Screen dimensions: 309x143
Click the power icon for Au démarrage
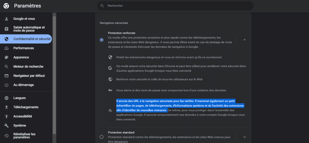pos(7,85)
